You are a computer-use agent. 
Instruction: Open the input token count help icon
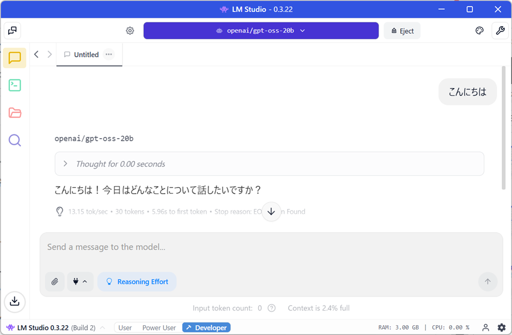(271, 308)
